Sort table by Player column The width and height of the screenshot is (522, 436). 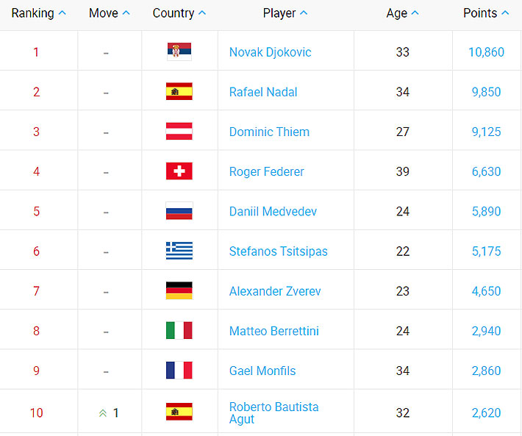[x=285, y=13]
